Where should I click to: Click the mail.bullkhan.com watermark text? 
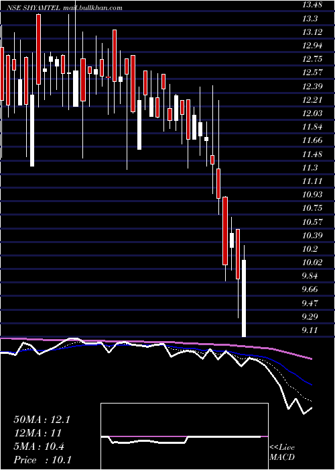[x=92, y=8]
